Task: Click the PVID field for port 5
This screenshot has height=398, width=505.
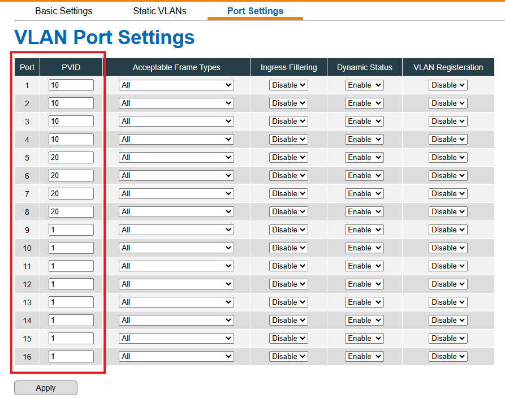Action: [71, 158]
